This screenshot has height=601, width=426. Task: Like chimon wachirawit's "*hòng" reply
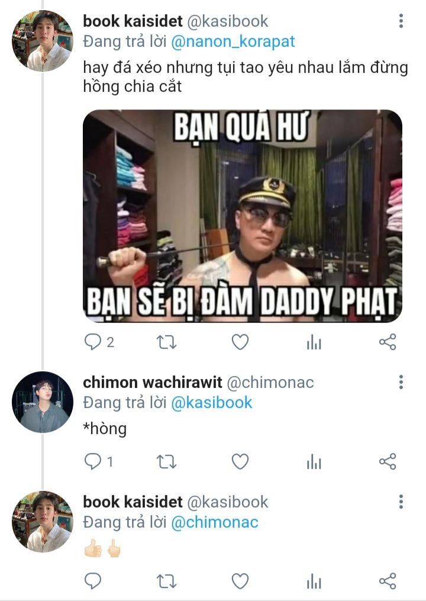click(240, 461)
